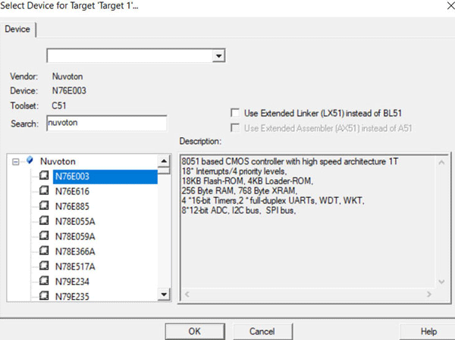Click the chip icon next to N78E055A
455x340 pixels.
(x=45, y=221)
